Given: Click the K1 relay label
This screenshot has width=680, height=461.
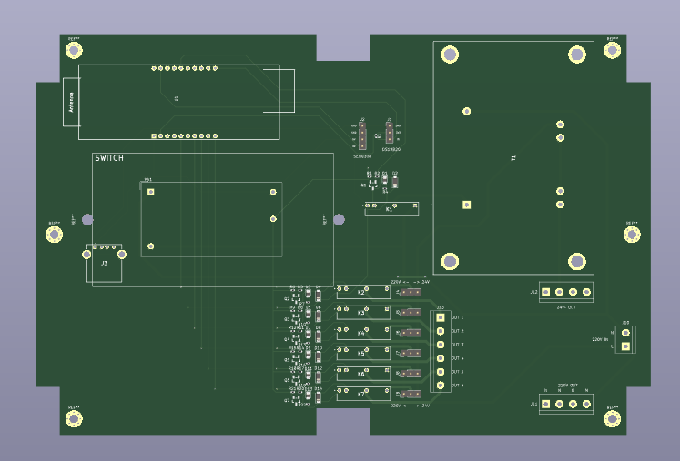Looking at the screenshot, I should (x=389, y=209).
